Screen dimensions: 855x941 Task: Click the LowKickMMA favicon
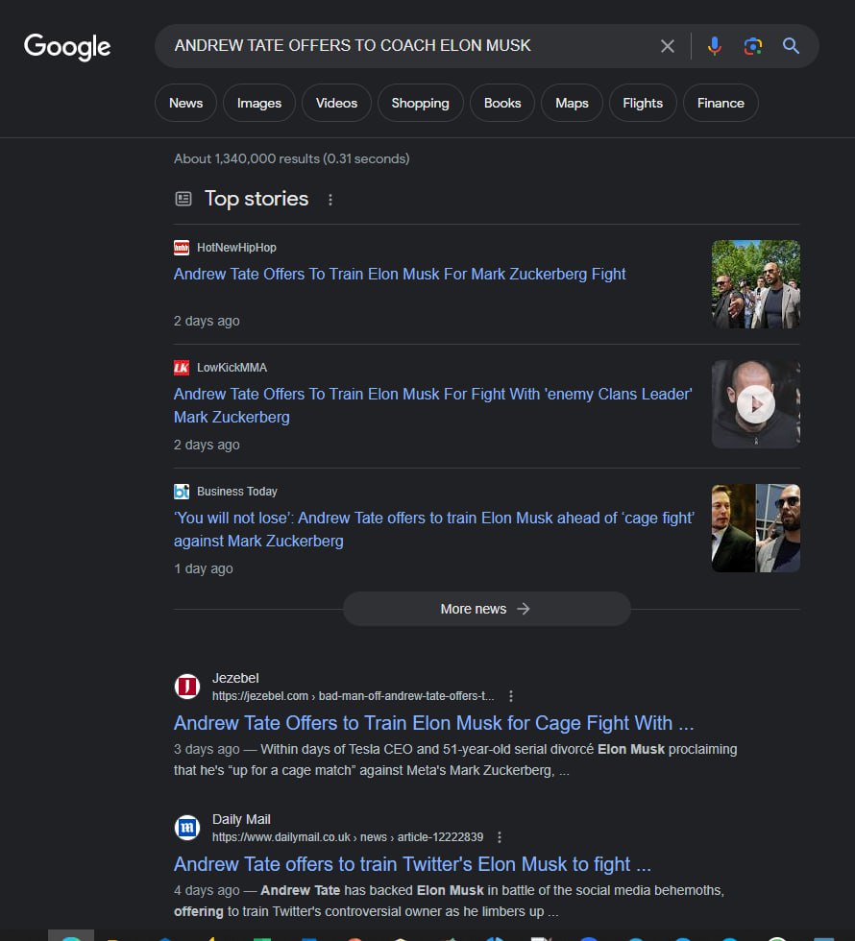coord(182,367)
